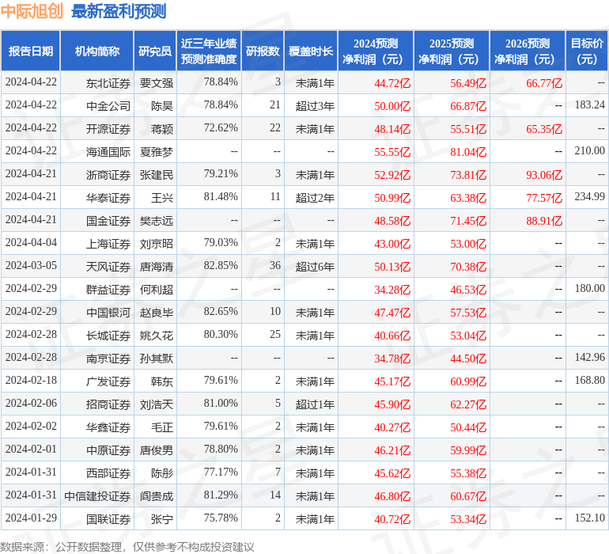This screenshot has height=554, width=609.
Task: Click analyst name 唐海清
Action: point(156,267)
